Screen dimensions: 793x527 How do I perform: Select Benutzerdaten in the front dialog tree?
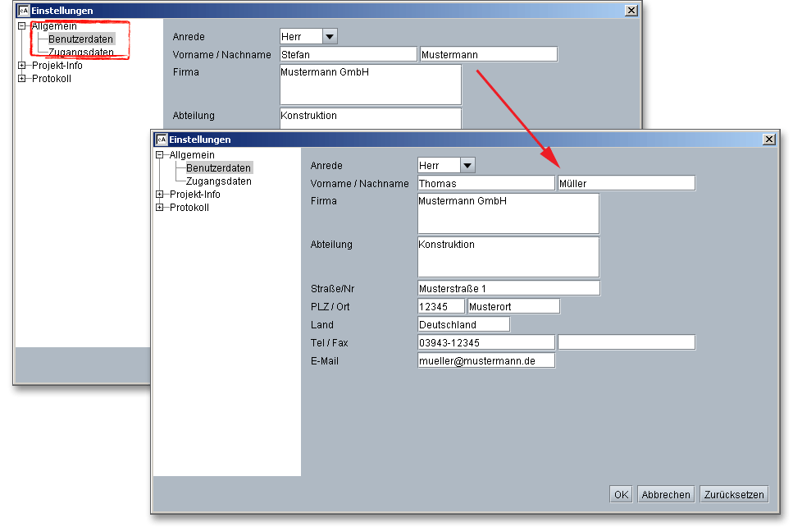tap(218, 167)
